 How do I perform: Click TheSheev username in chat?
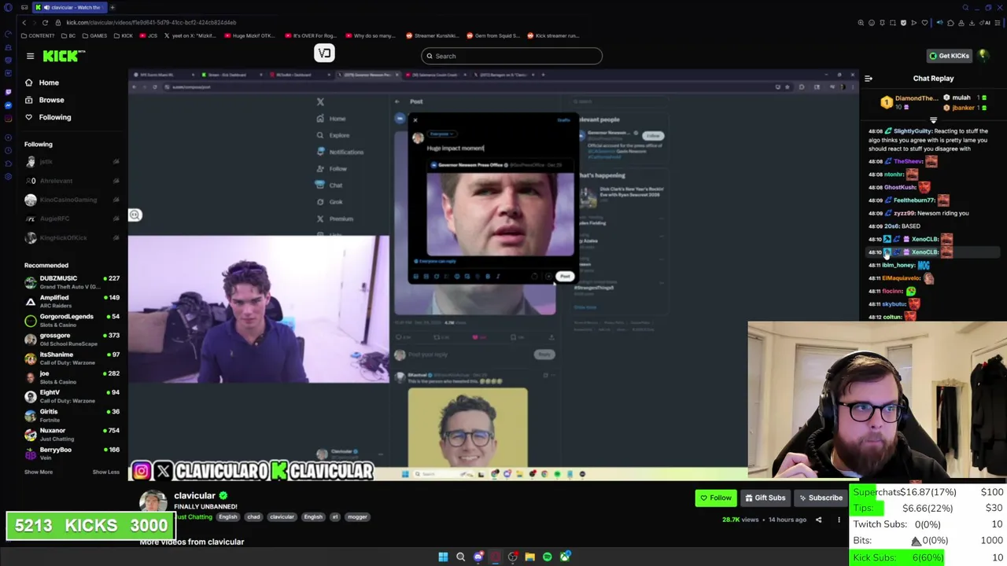coord(909,161)
